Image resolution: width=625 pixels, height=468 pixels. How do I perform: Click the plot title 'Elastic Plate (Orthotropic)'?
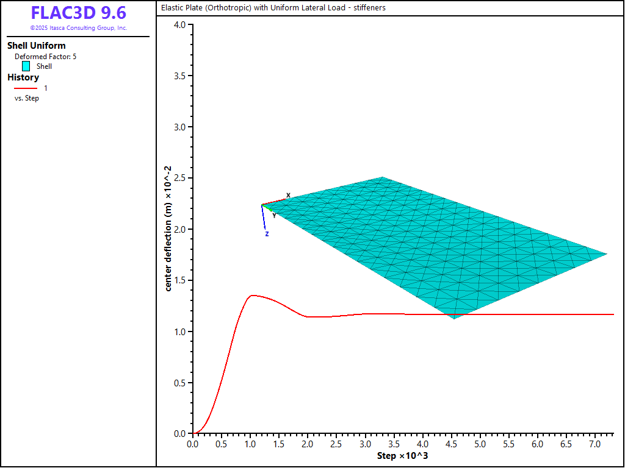tap(273, 8)
